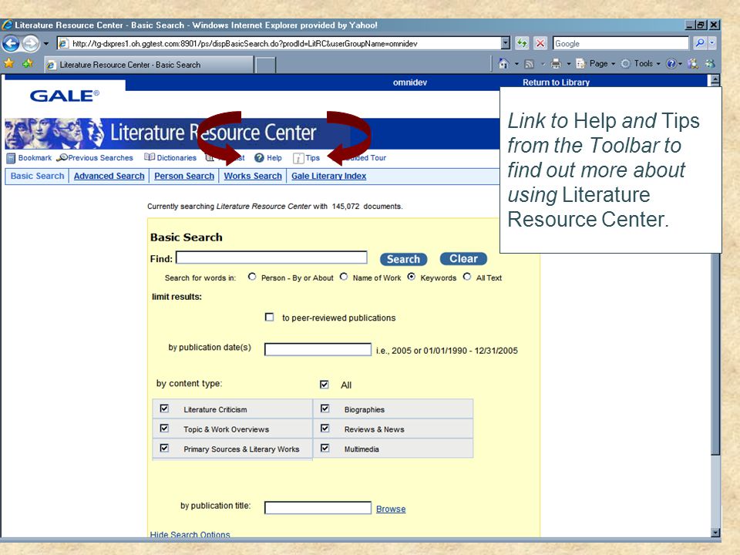Viewport: 740px width, 555px height.
Task: Check the peer-reviewed publications checkbox
Action: (269, 317)
